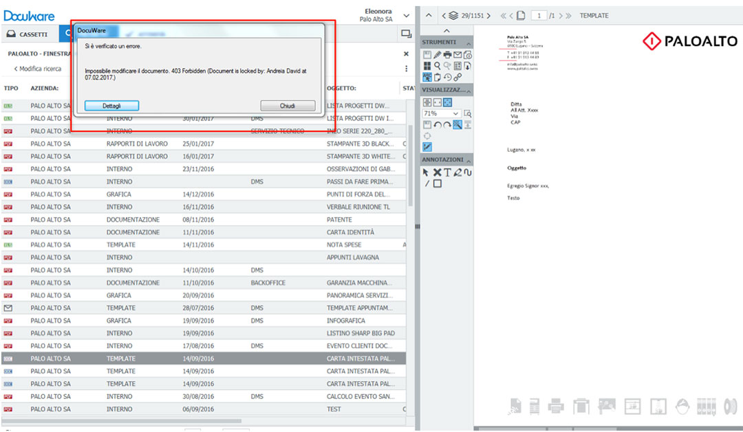Fit the page to width in Visualizzazione

point(438,102)
